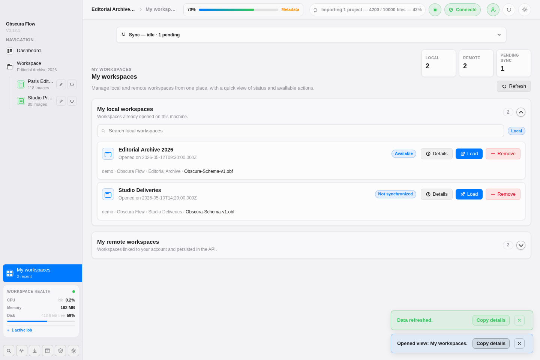Open Details for Studio Deliveries
This screenshot has width=540, height=360.
coord(436,194)
